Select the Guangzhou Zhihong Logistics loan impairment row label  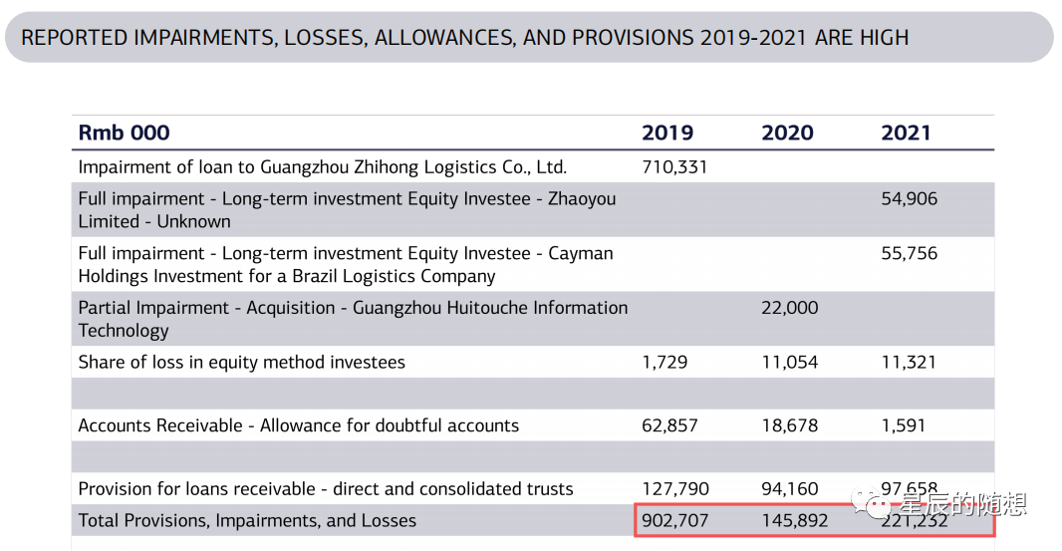(322, 167)
